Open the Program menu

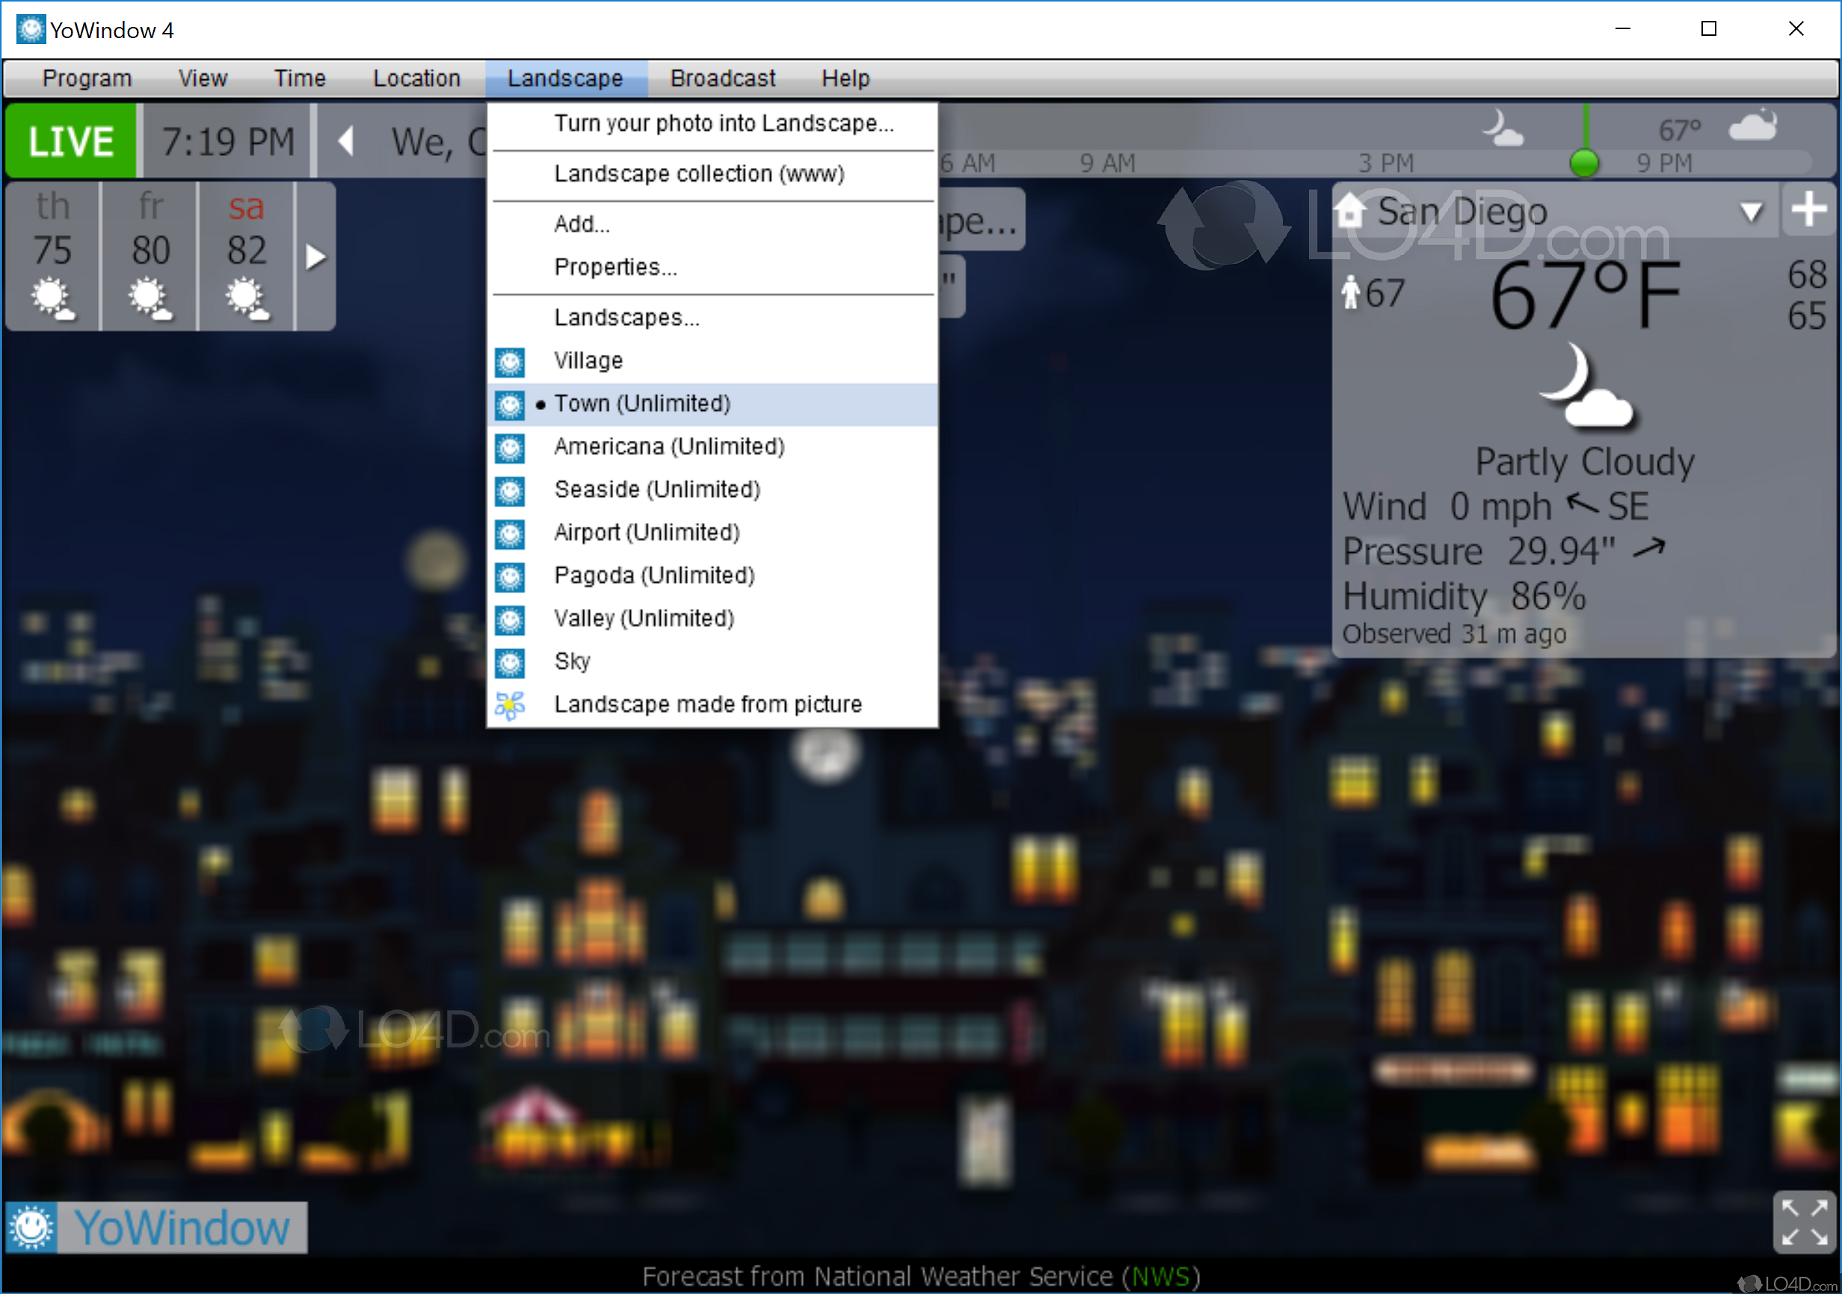87,78
